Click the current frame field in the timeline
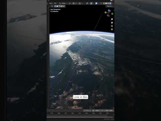 pyautogui.click(x=87, y=111)
